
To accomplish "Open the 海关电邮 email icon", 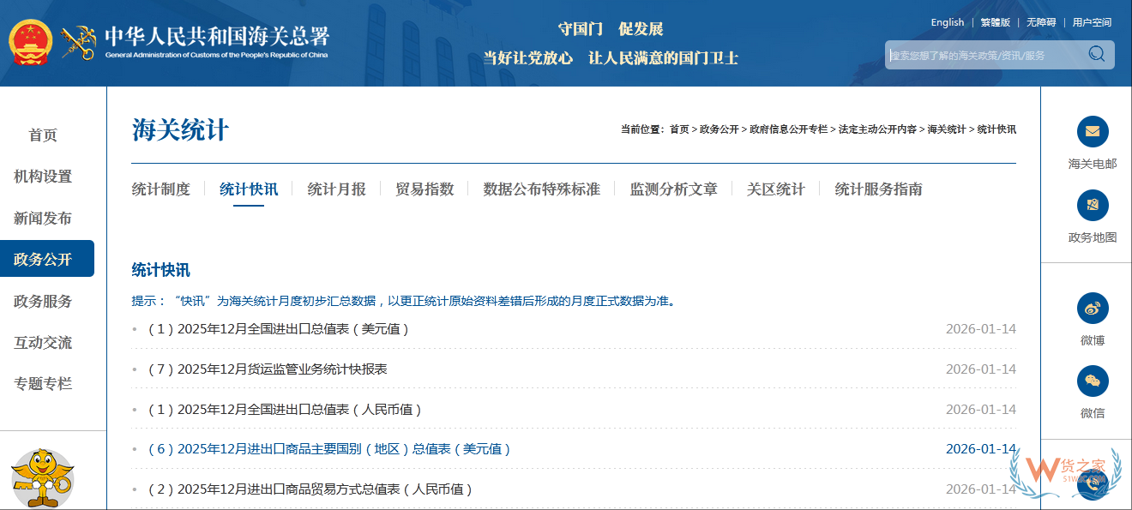I will pos(1092,132).
